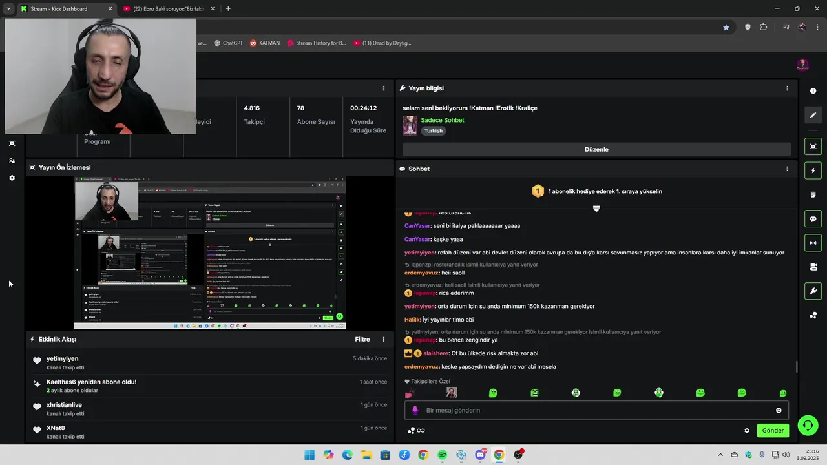This screenshot has width=827, height=465.
Task: Open Discord from the taskbar
Action: tap(480, 455)
